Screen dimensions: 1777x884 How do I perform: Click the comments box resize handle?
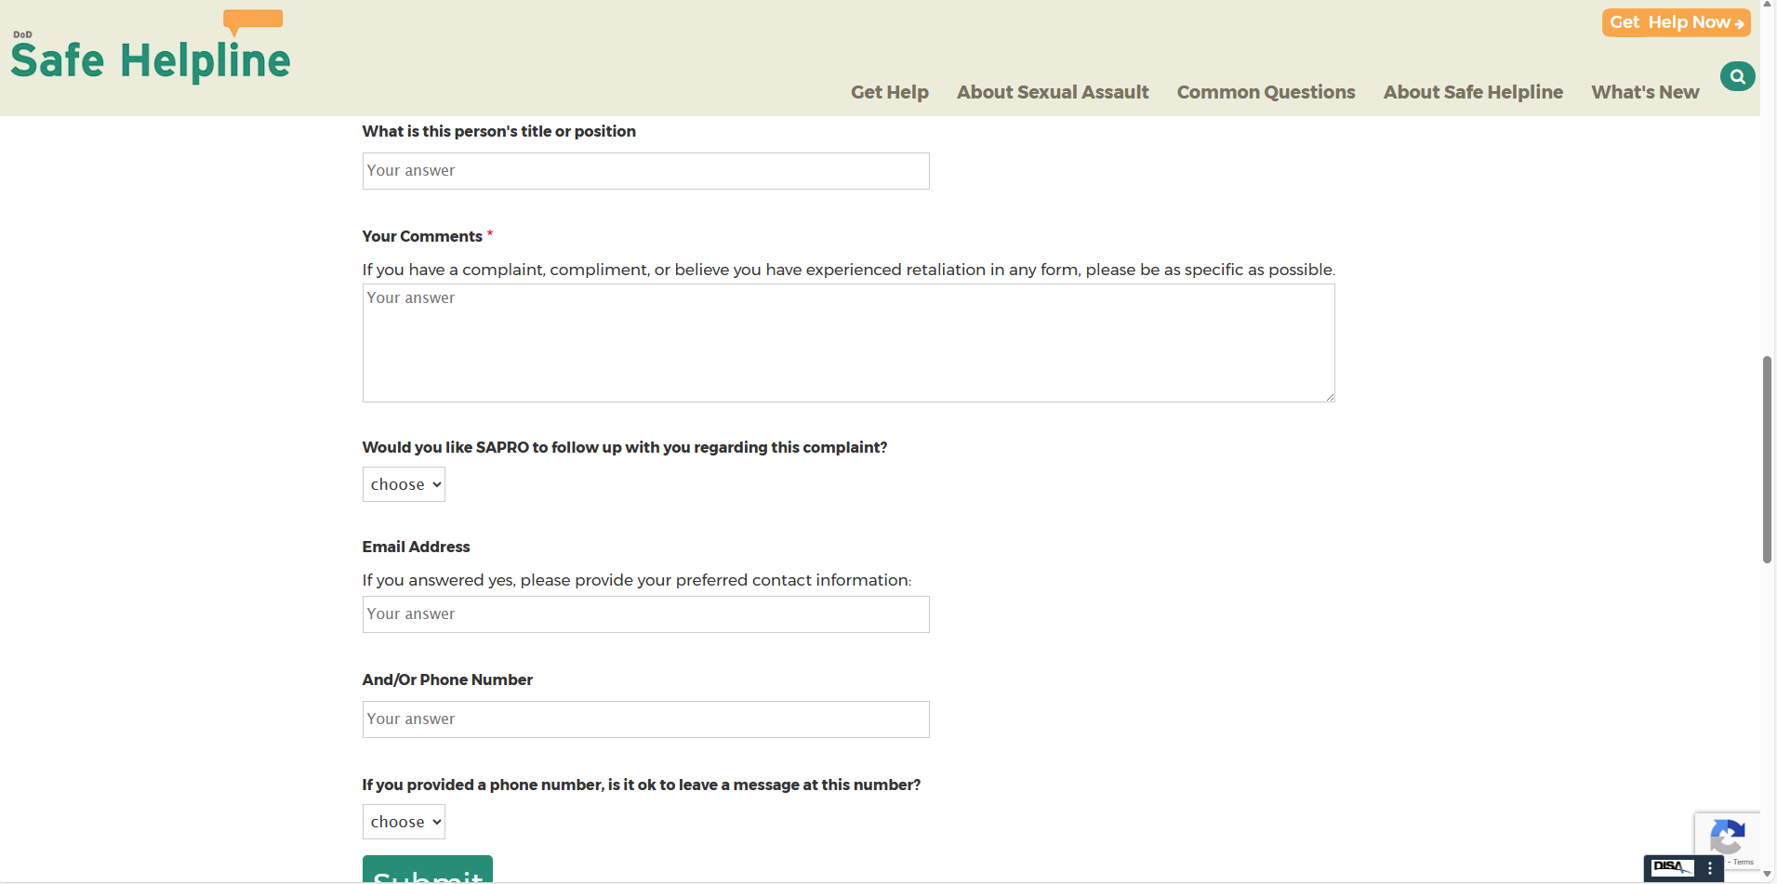[1330, 397]
